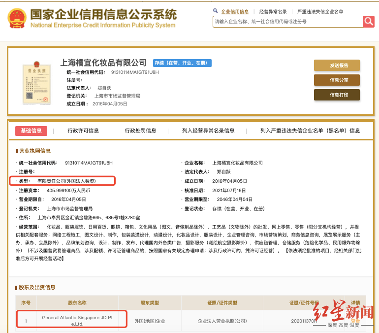This screenshot has width=379, height=333.
Task: Click the certificate type 企业法人营业执照(公司)
Action: tap(222, 321)
